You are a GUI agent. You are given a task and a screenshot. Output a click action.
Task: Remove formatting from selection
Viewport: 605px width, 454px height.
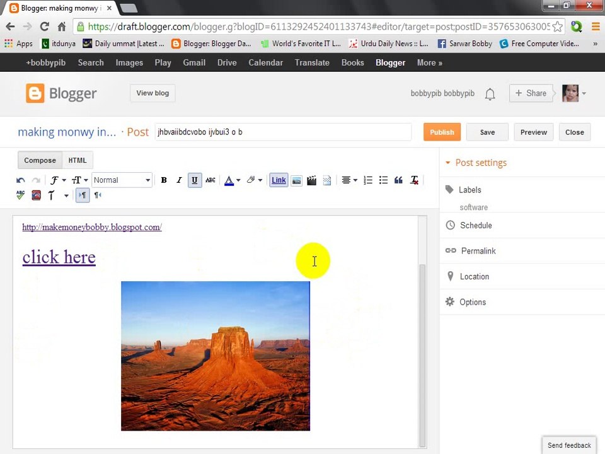point(415,180)
